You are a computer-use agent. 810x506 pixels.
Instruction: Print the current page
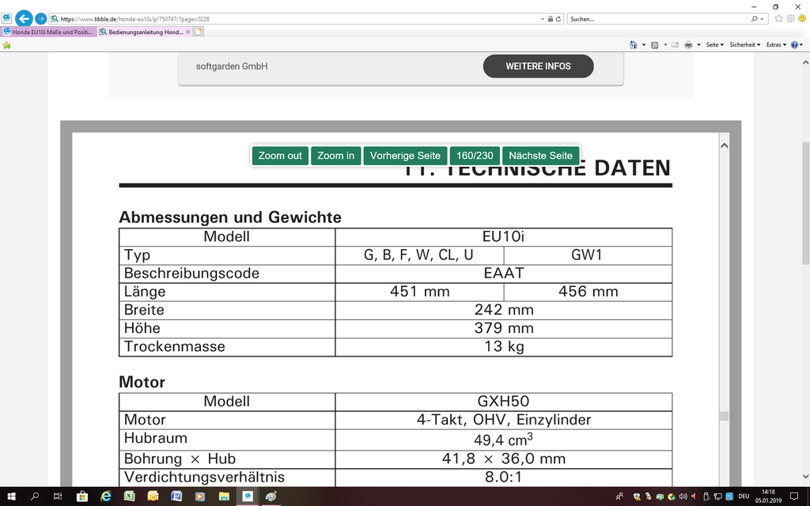pyautogui.click(x=688, y=45)
